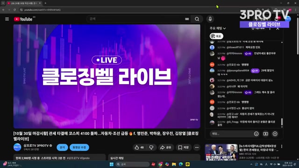This screenshot has width=299, height=168.
Task: Share the video via 공유 button
Action: click(166, 147)
